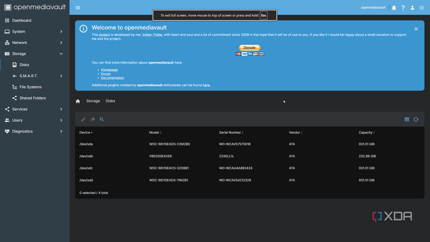Click the Shared Folders share icon
The image size is (430, 242).
coord(15,98)
